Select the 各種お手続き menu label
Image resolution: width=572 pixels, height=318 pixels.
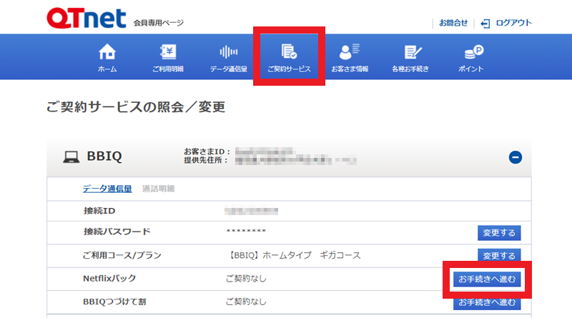[410, 69]
